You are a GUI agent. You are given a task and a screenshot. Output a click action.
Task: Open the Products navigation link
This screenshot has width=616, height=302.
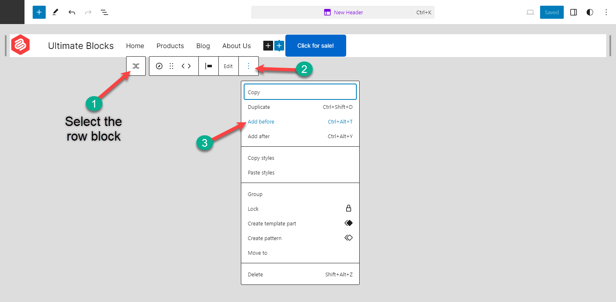click(170, 46)
